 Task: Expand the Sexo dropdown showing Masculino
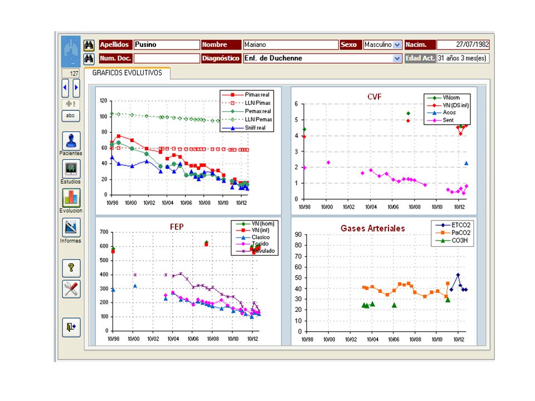coord(397,45)
